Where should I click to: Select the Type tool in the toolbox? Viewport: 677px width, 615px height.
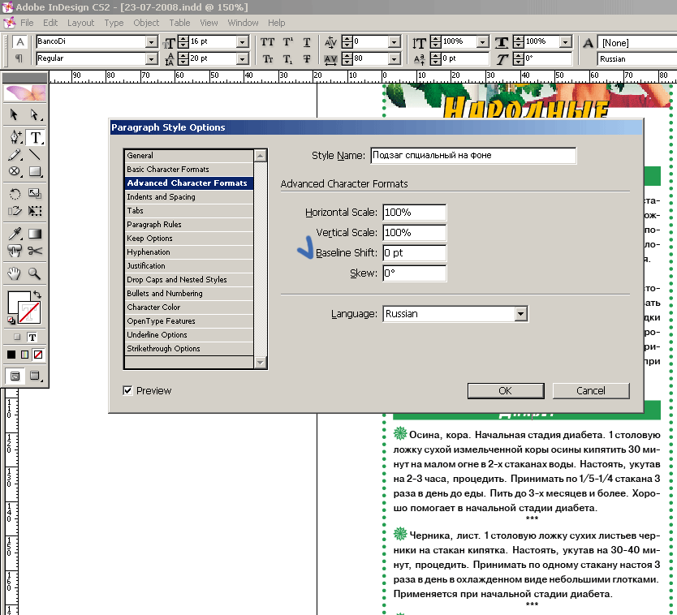tap(35, 138)
